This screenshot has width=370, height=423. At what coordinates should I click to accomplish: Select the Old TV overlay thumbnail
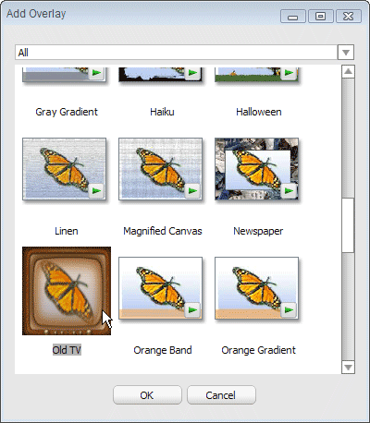67,291
